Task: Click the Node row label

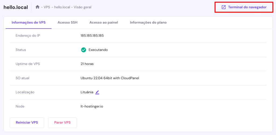Action: click(20, 106)
